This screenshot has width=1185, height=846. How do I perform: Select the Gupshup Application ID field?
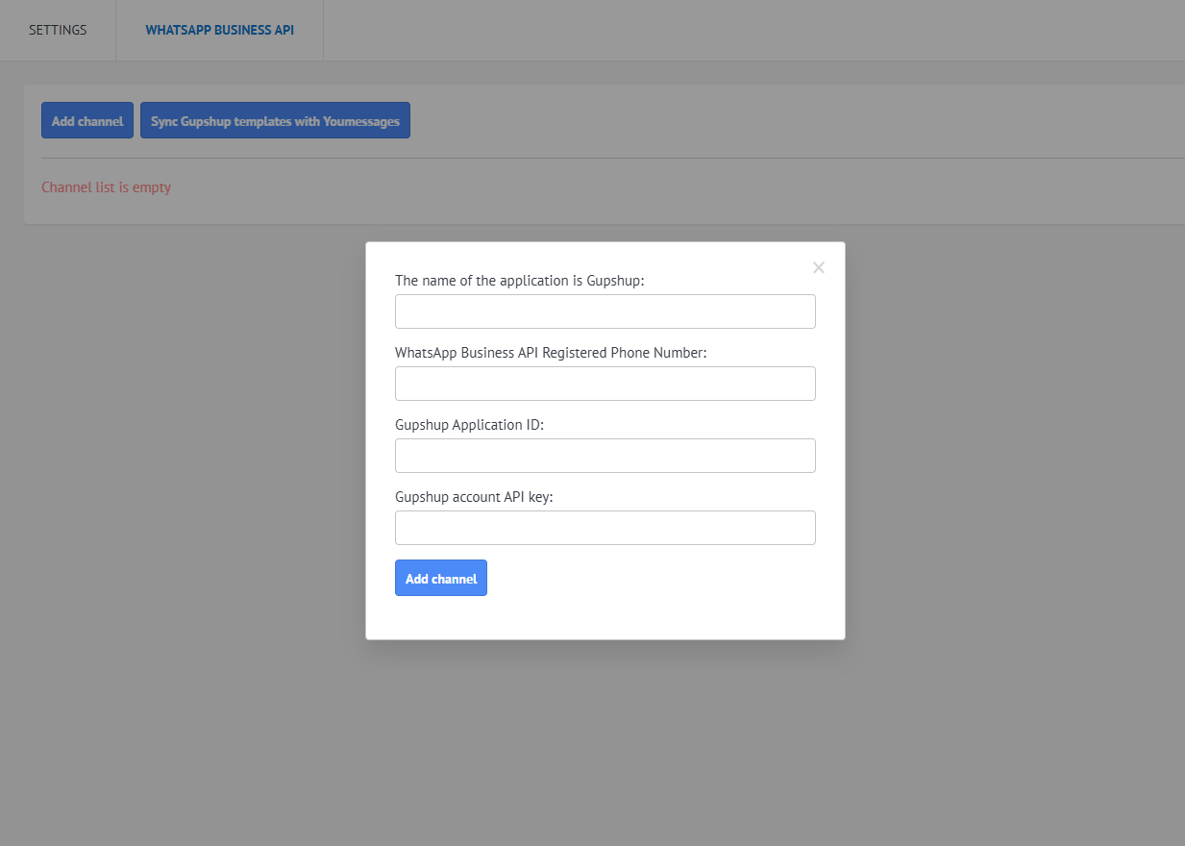tap(605, 456)
